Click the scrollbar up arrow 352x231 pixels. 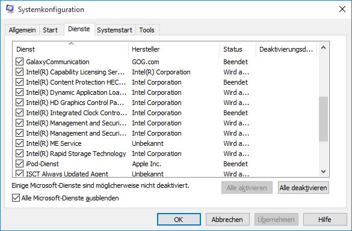[x=323, y=47]
